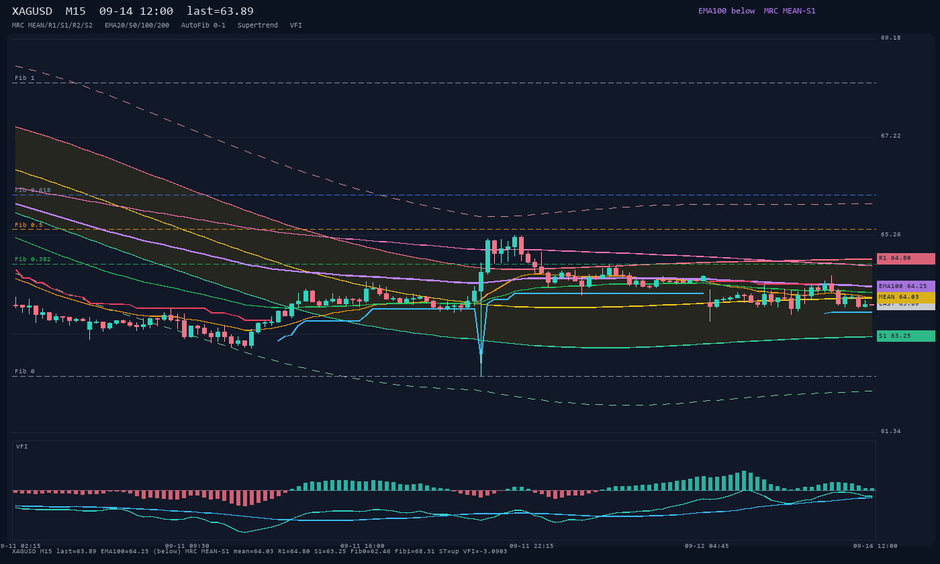Click VFI in the top indicator list
The width and height of the screenshot is (940, 564).
[296, 26]
